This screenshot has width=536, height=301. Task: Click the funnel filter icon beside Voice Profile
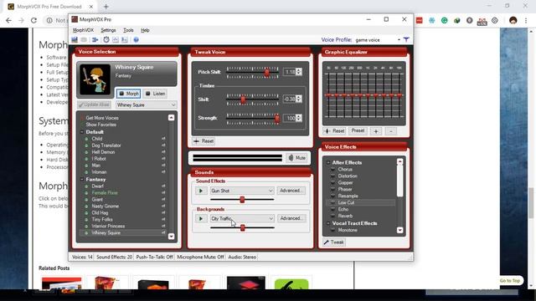(406, 40)
